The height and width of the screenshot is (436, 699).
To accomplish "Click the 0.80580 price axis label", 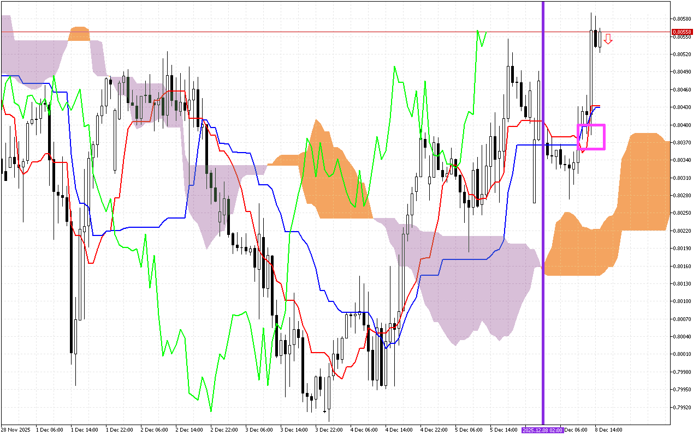I will tap(683, 19).
